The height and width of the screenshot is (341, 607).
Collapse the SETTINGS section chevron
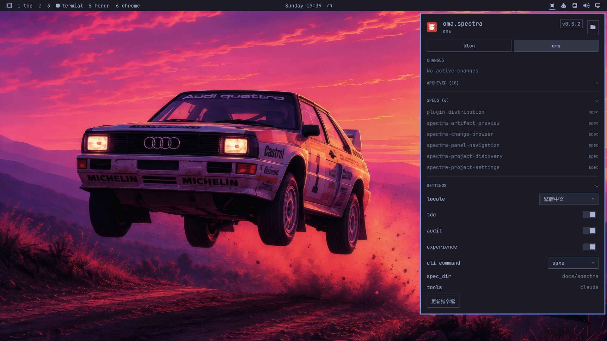point(597,186)
